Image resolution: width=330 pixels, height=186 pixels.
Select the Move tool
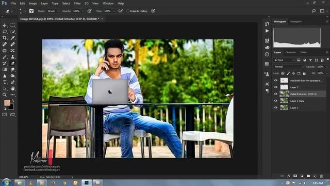tap(5, 25)
